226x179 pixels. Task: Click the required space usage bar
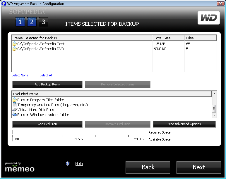click(x=79, y=132)
